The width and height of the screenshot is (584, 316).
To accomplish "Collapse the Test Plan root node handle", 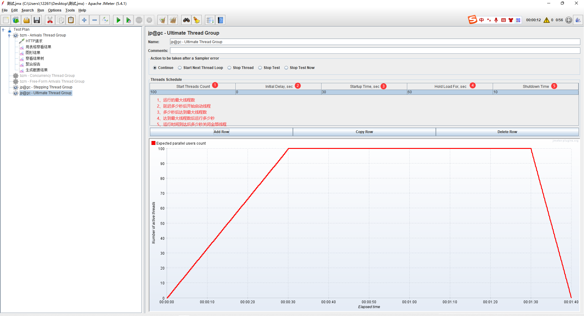I will (3, 29).
